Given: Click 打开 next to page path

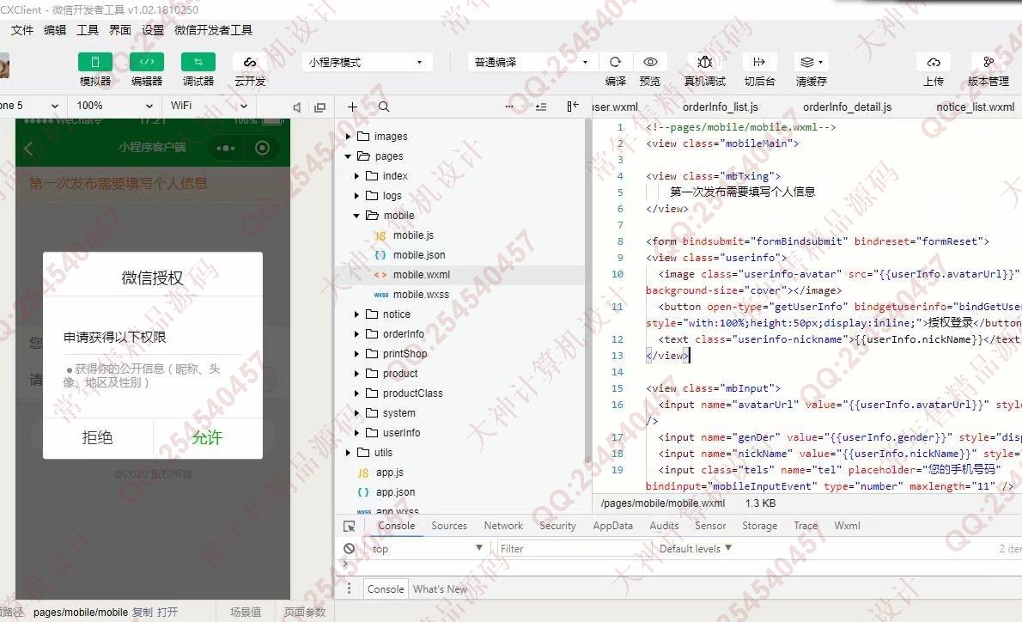Looking at the screenshot, I should tap(167, 613).
